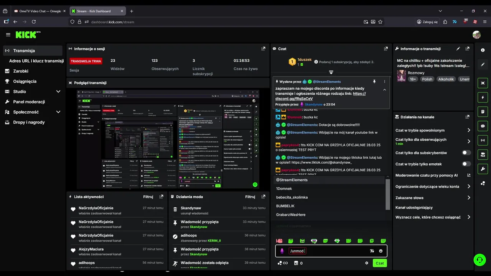Toggle the note widget icon in right sidebar
491x276 pixels.
click(483, 112)
